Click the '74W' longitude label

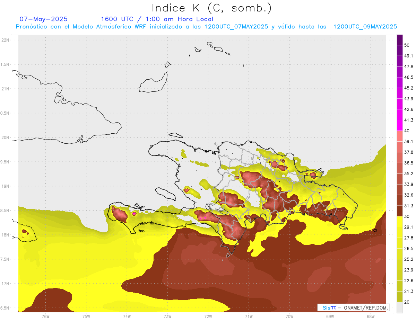(127, 316)
